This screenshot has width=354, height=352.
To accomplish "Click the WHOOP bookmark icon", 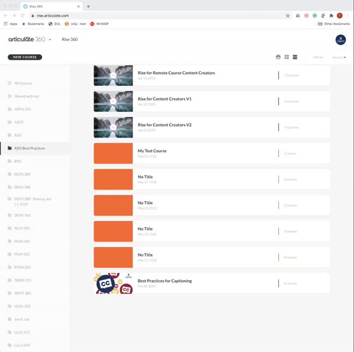I will 92,24.
